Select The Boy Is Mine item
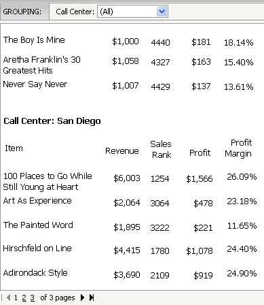The image size is (264, 305). [34, 40]
